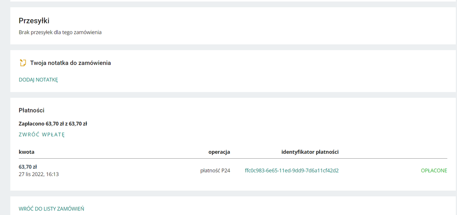Viewport: 457px width, 215px height.
Task: Click the date 27 lis 2022, 16:13
Action: point(38,174)
